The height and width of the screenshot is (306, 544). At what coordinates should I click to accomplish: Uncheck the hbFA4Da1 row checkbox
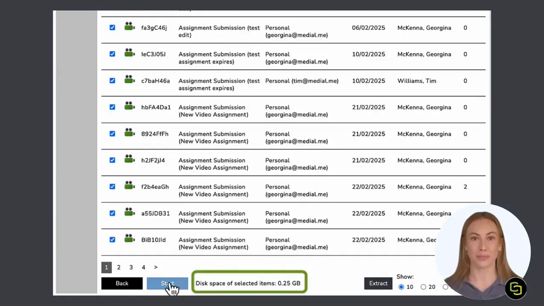click(112, 107)
